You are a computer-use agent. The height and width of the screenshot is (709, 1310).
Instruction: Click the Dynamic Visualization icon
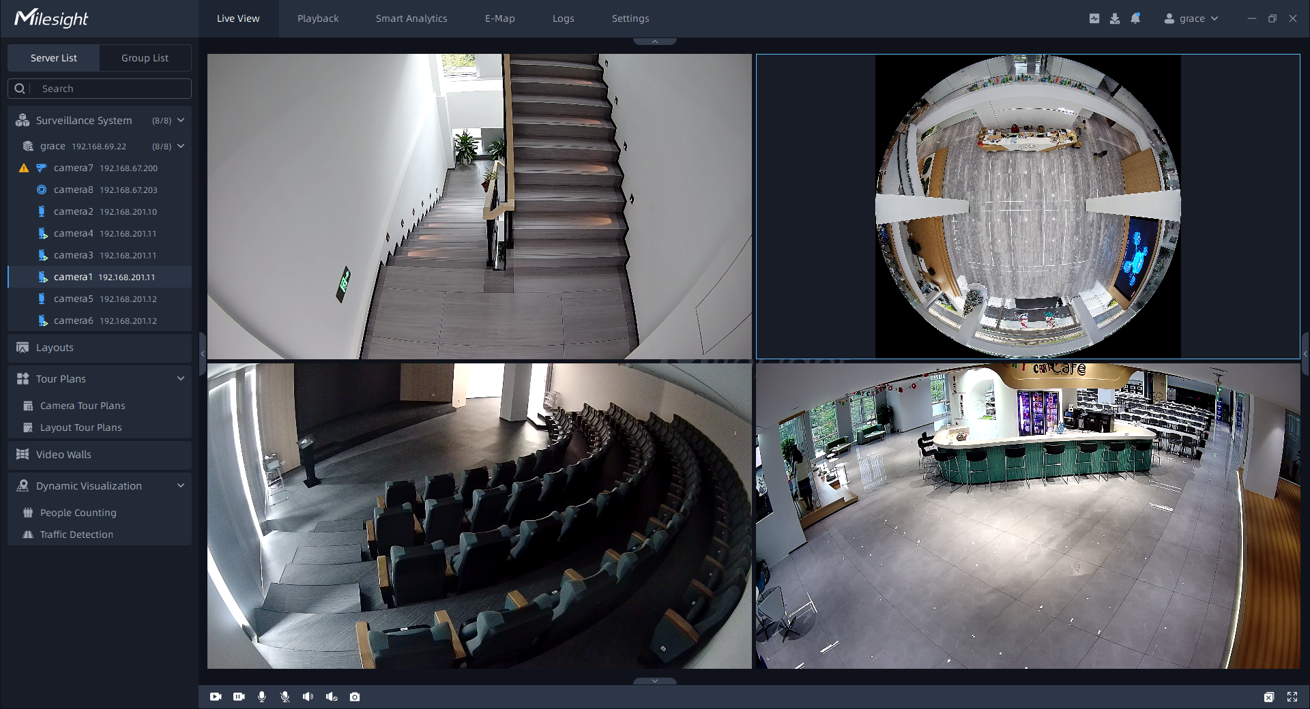tap(23, 486)
